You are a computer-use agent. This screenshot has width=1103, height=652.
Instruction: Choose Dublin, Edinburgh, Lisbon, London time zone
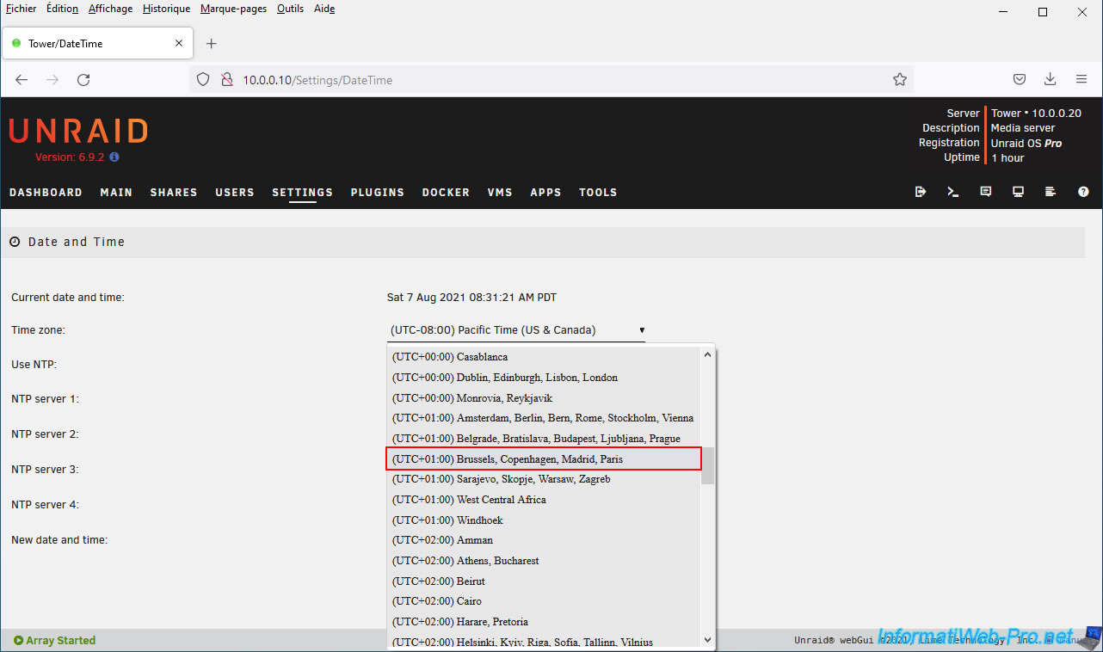point(504,378)
